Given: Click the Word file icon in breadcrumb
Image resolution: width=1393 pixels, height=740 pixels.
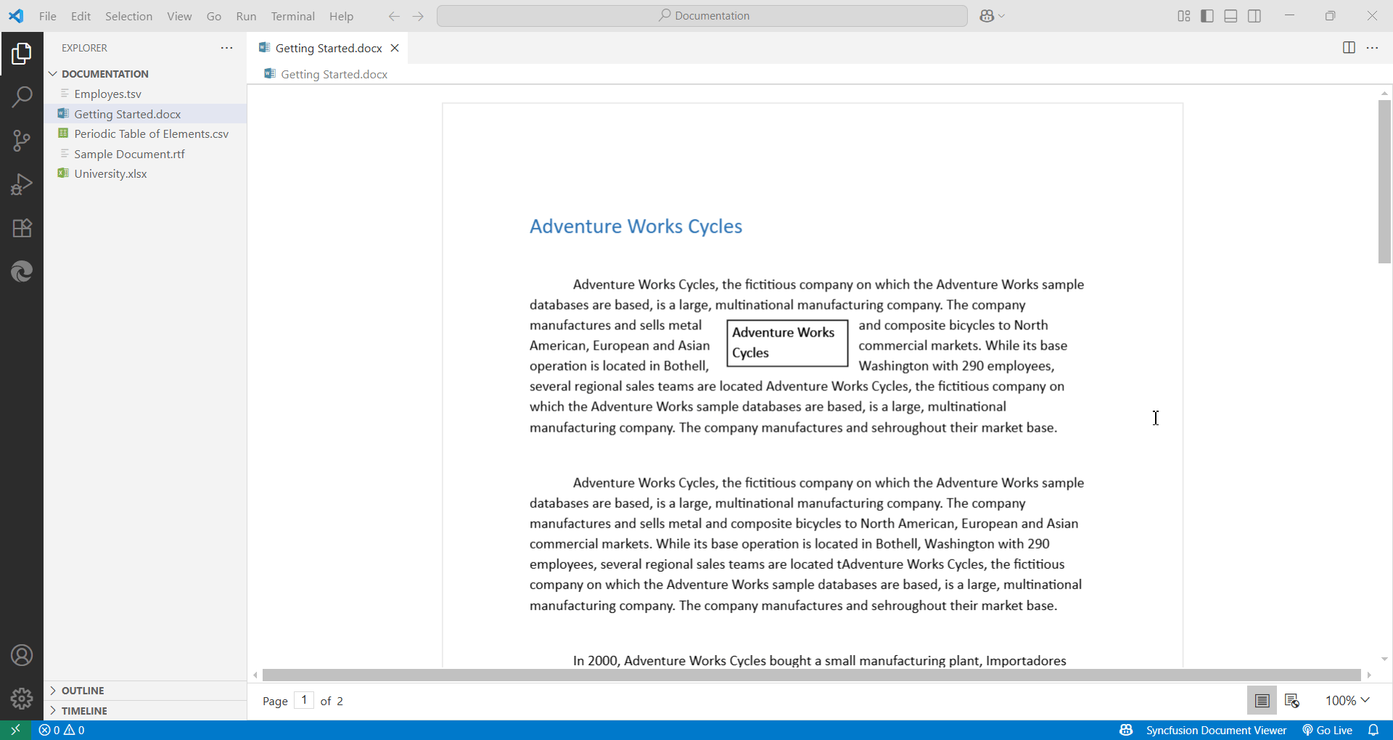Looking at the screenshot, I should [x=270, y=74].
